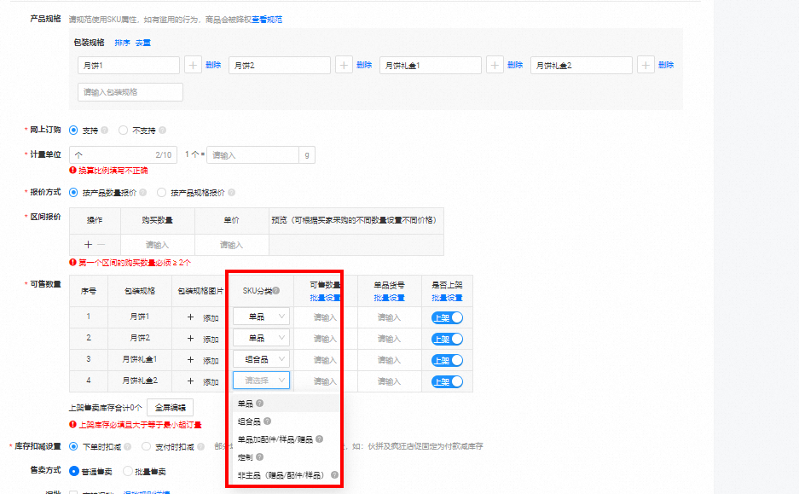Select 批量售卖 selling method radio
The image size is (799, 494).
[129, 471]
